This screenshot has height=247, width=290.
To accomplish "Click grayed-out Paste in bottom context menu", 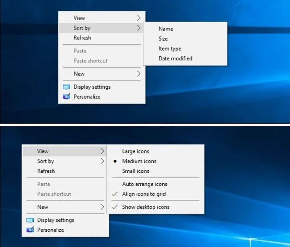I will (65, 184).
